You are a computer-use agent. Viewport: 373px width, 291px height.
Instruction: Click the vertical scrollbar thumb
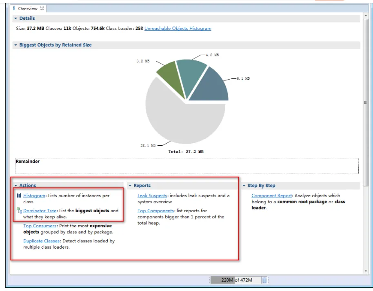coord(366,102)
